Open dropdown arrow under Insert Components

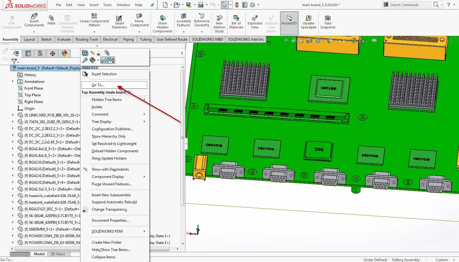coord(34,32)
